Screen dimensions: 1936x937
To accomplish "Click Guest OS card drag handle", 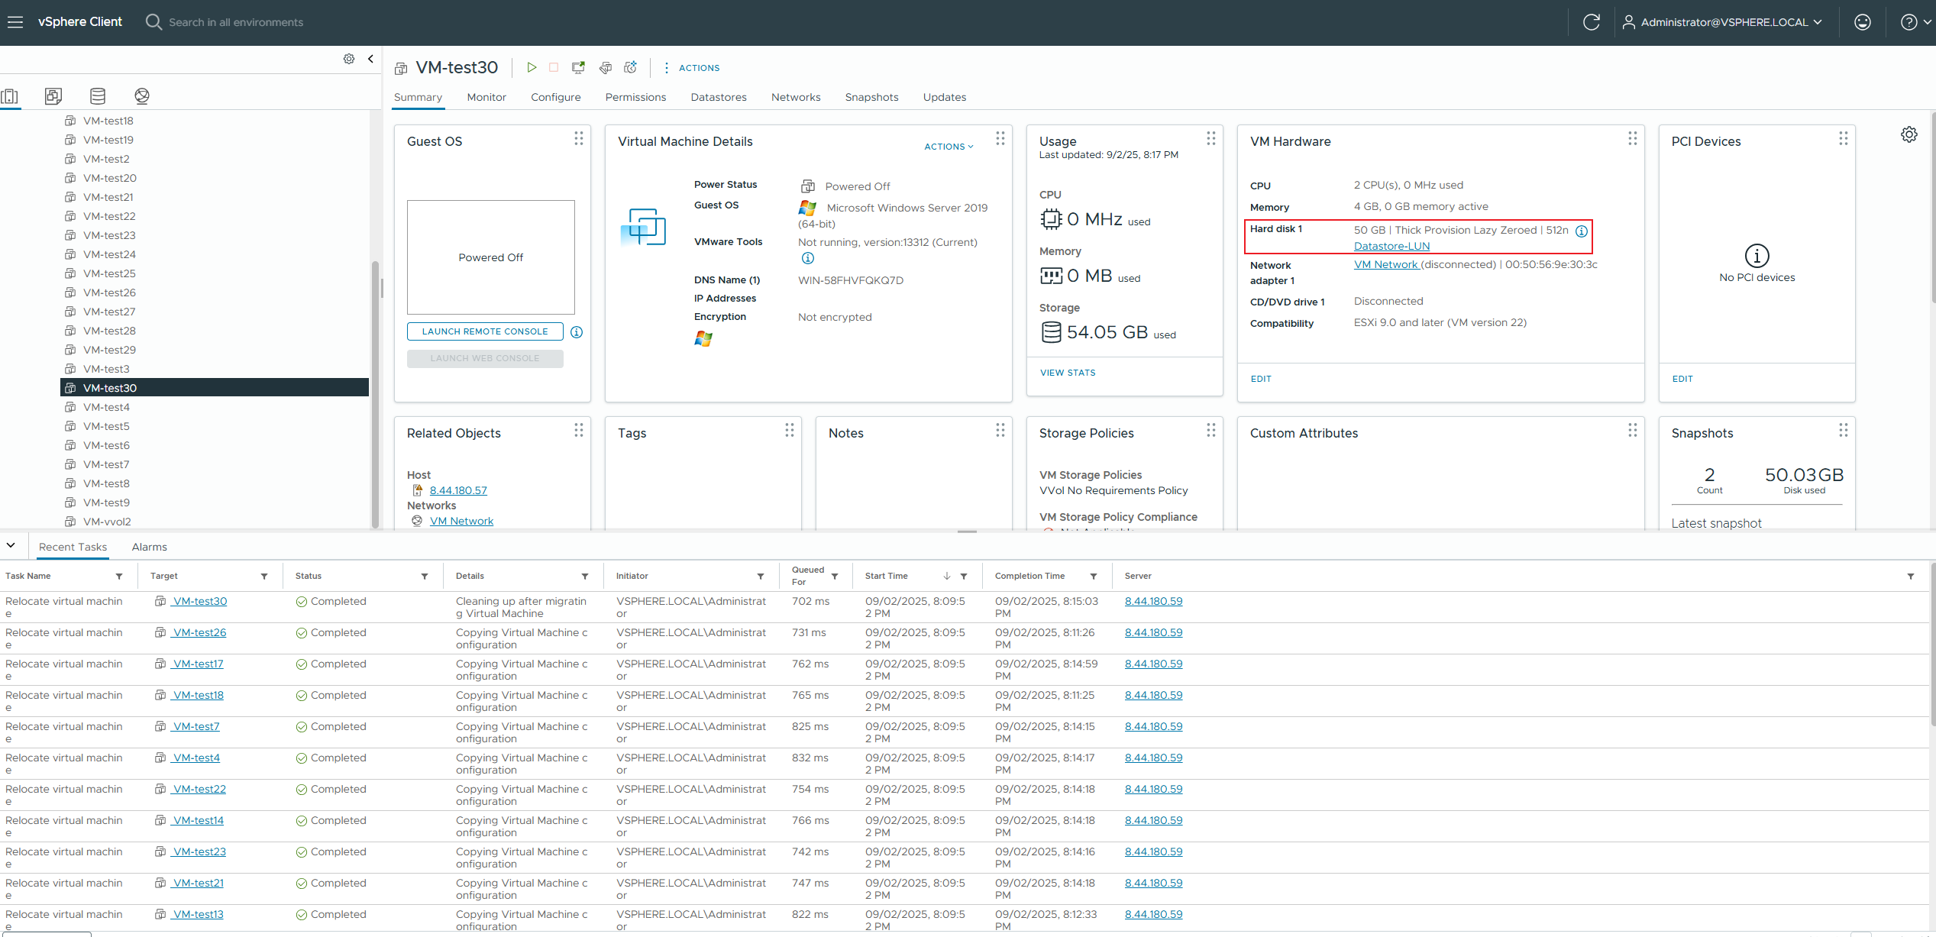I will [x=579, y=138].
